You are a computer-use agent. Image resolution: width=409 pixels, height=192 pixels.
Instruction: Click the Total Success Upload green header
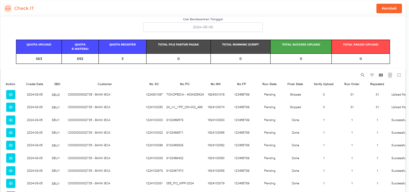pos(301,45)
